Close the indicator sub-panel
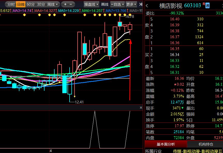This screenshot has width=223, height=153. pos(141,108)
